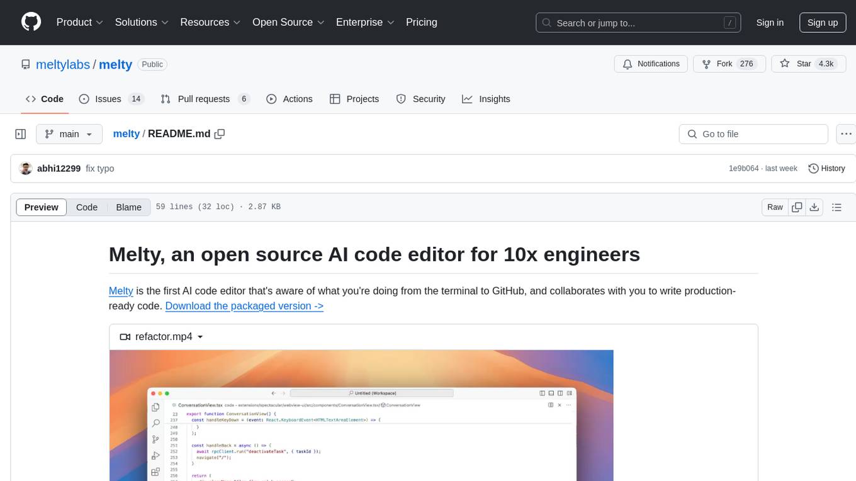Open commit 1e9b064

(743, 168)
